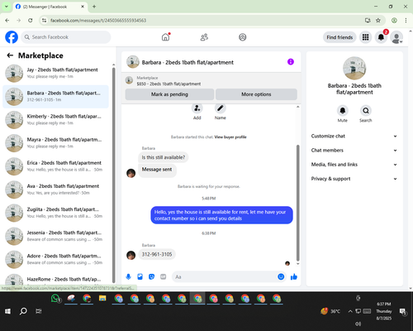This screenshot has height=331, width=413.
Task: Open File Explorer from the taskbar
Action: click(102, 299)
